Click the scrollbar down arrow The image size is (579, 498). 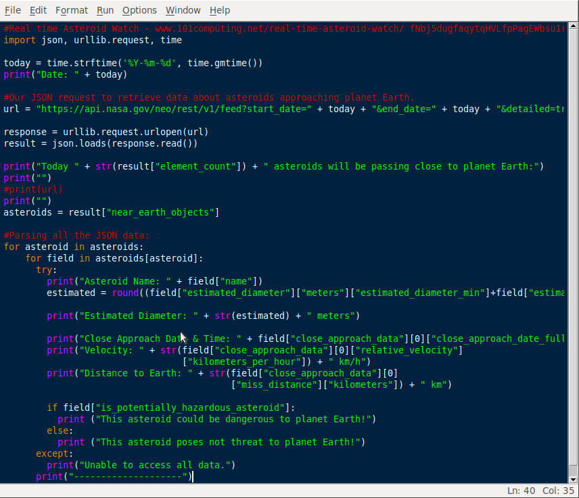[574, 480]
